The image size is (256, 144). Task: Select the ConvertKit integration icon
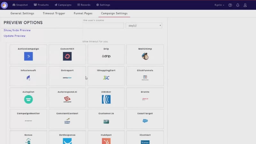67,56
